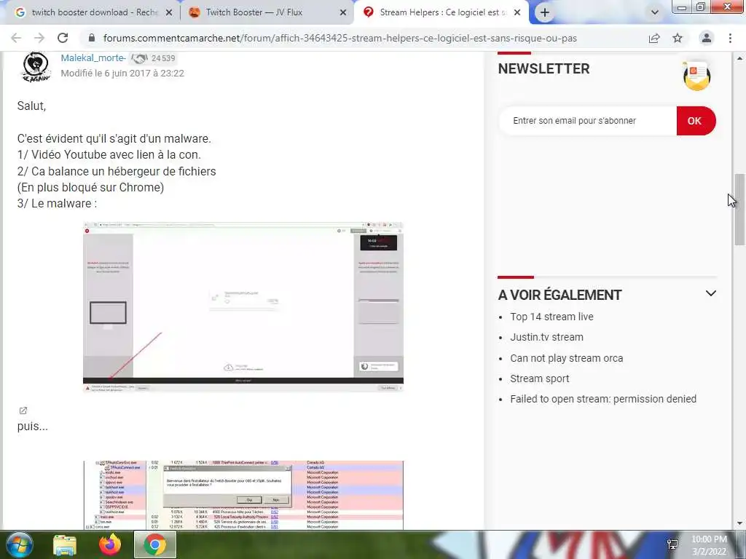Click the address bar URL
Image resolution: width=746 pixels, height=559 pixels.
click(339, 38)
